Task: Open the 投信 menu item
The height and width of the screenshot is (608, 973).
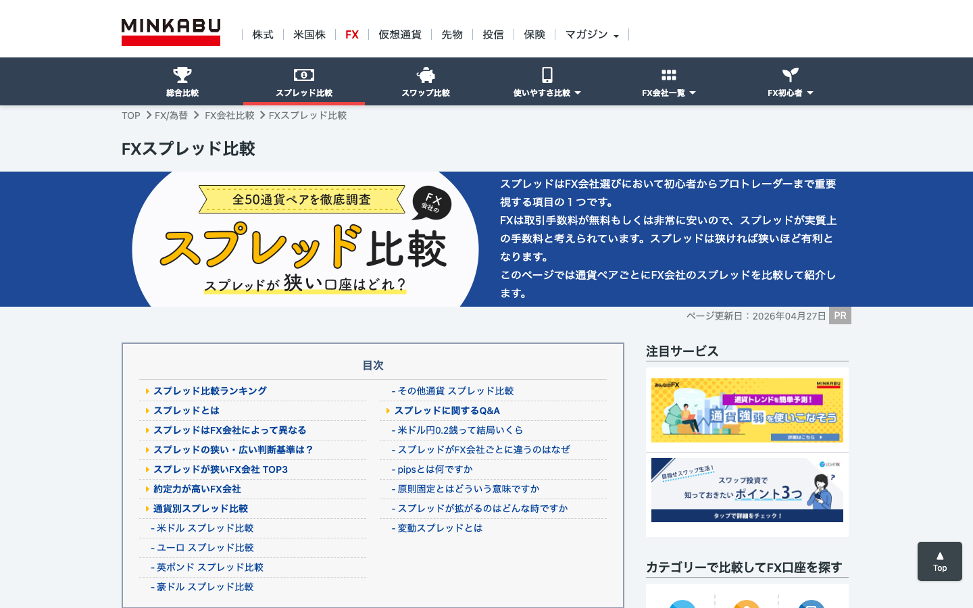Action: click(x=493, y=34)
